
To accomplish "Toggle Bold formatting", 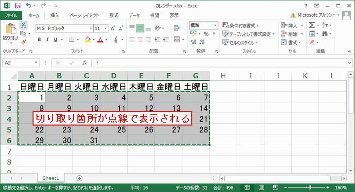I will pyautogui.click(x=39, y=39).
